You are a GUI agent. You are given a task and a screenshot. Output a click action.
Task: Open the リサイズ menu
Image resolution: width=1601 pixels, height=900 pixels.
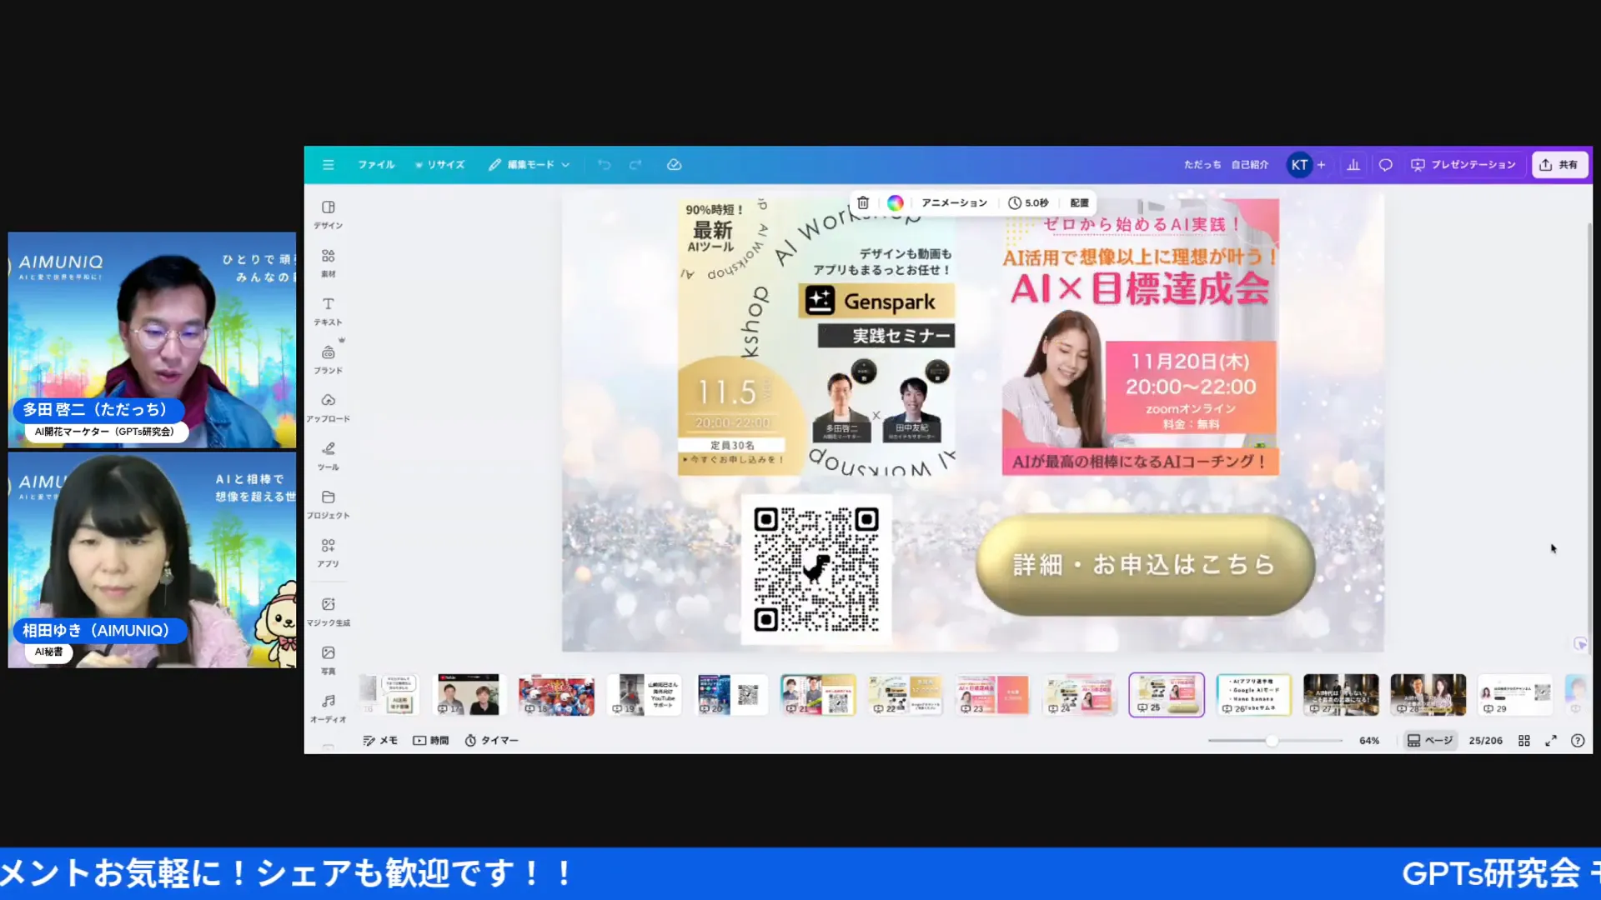[439, 165]
